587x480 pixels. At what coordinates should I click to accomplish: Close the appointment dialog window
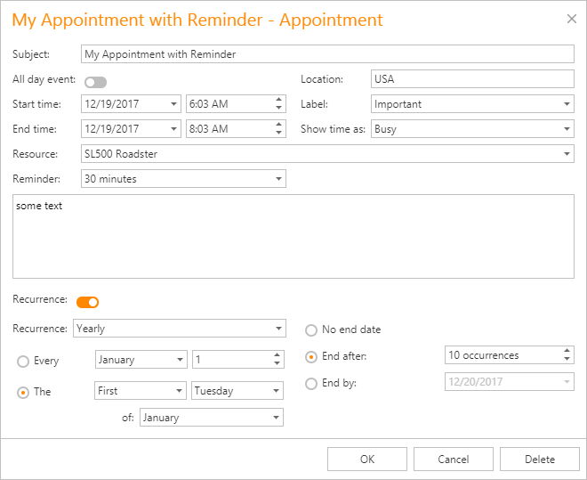pyautogui.click(x=571, y=18)
